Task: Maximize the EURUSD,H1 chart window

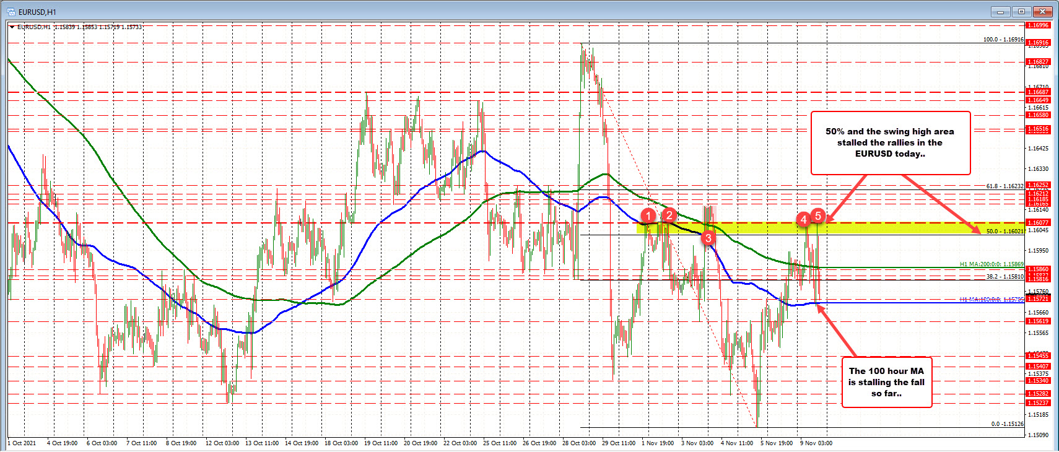Action: click(x=1022, y=11)
